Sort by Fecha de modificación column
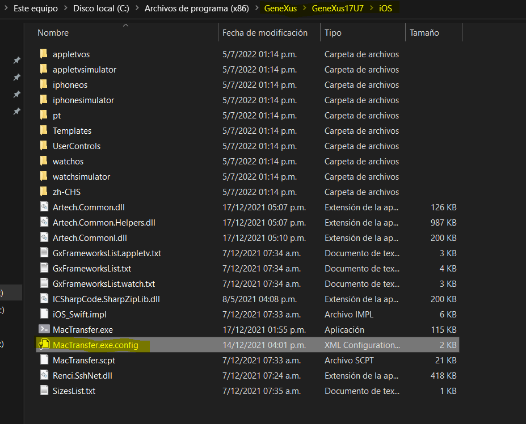Image resolution: width=526 pixels, height=424 pixels. tap(264, 33)
